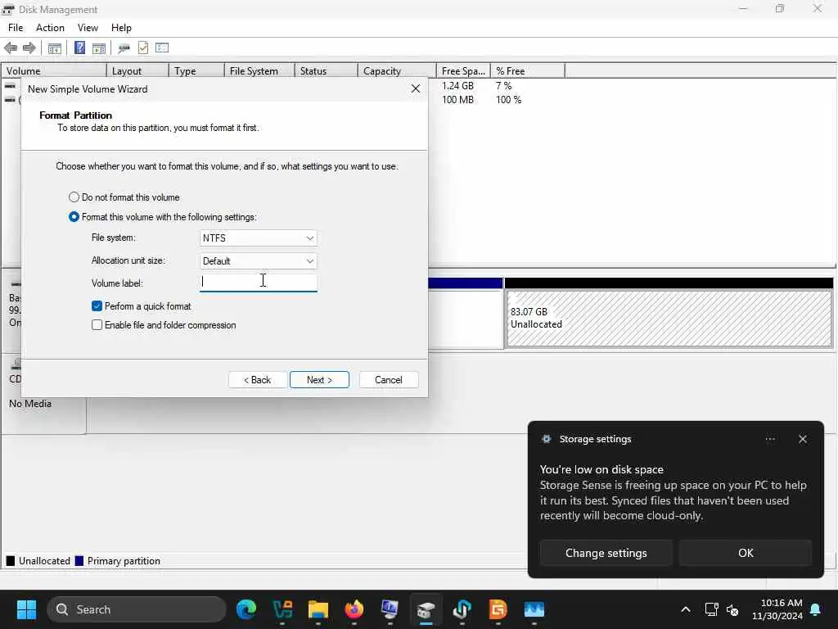
Task: Click the '100 MB' free space cell
Action: click(457, 99)
